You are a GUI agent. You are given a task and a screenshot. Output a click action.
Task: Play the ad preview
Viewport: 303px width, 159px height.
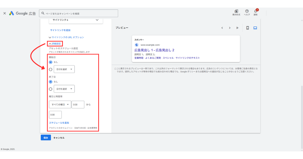tap(237, 28)
